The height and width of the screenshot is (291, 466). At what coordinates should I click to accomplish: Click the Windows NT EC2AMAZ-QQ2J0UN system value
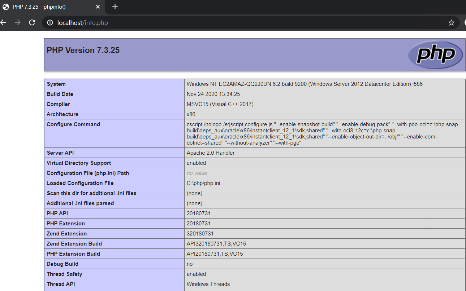[305, 84]
